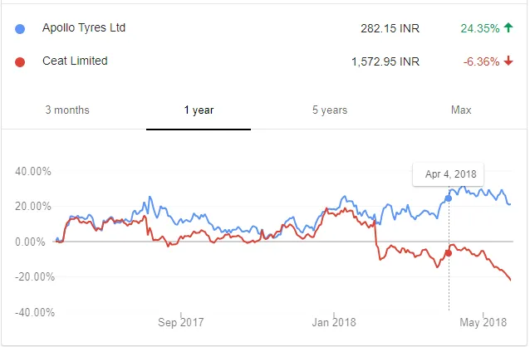Click the red Ceat Limited legend dot
The image size is (530, 347).
[21, 61]
